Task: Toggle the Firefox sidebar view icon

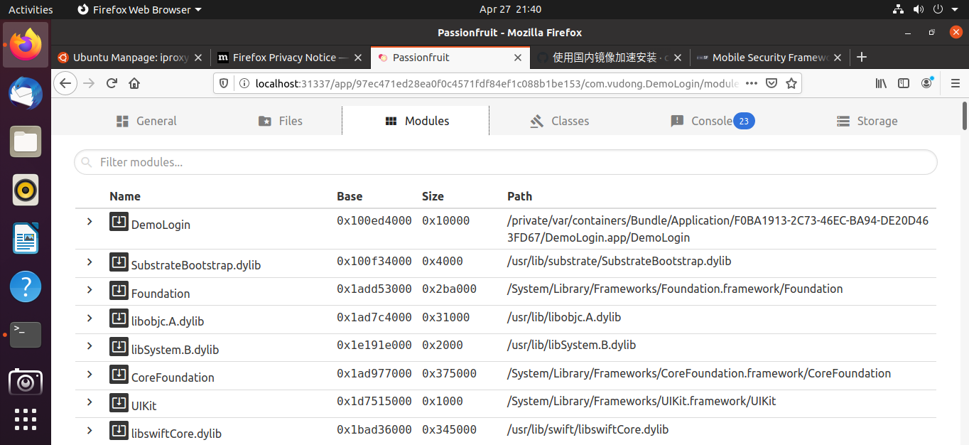Action: tap(904, 83)
